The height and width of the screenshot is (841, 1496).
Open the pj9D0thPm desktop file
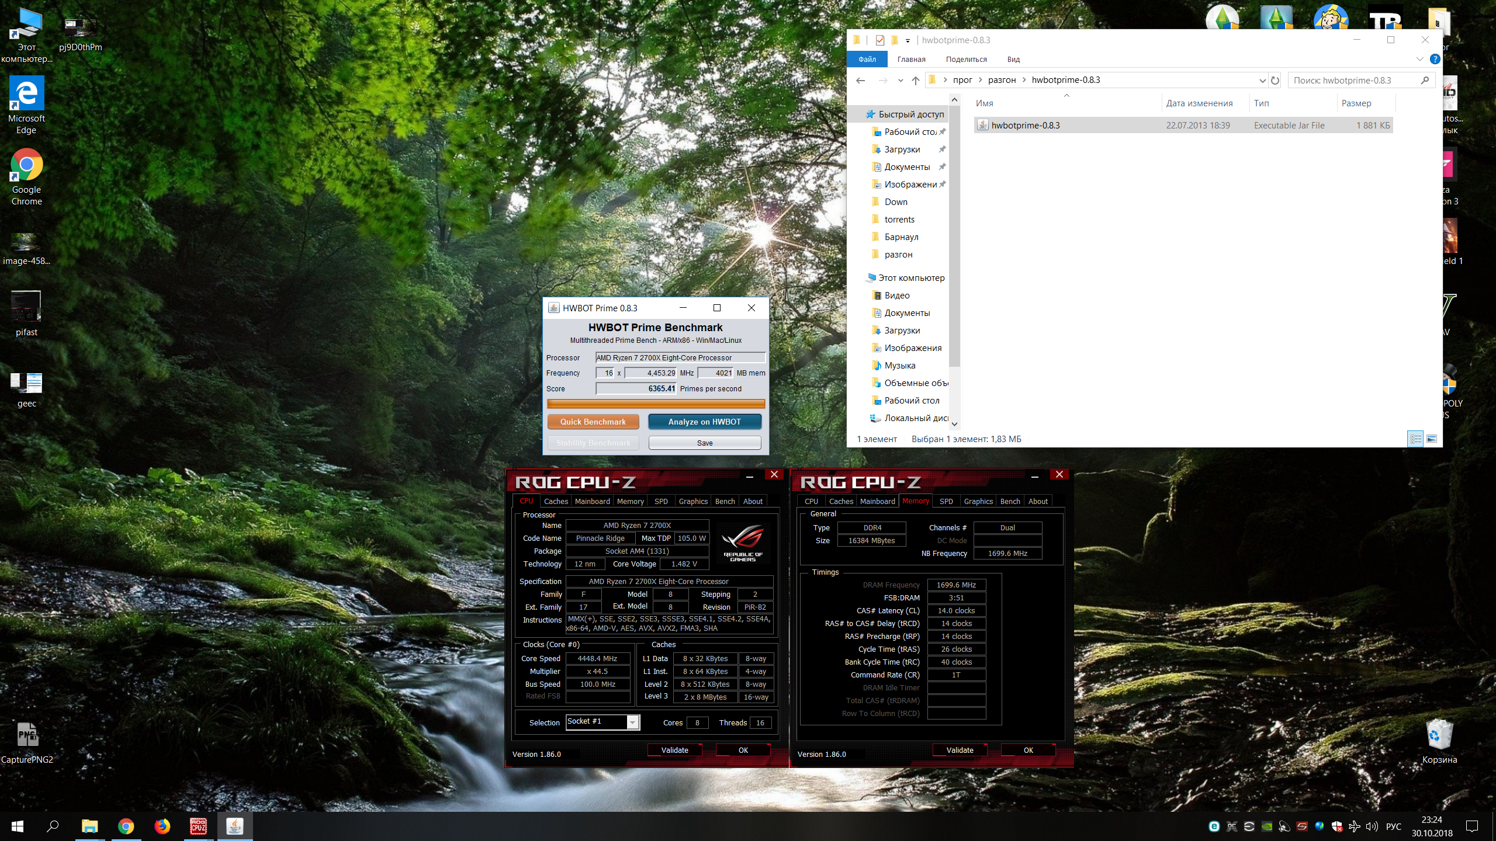(80, 34)
